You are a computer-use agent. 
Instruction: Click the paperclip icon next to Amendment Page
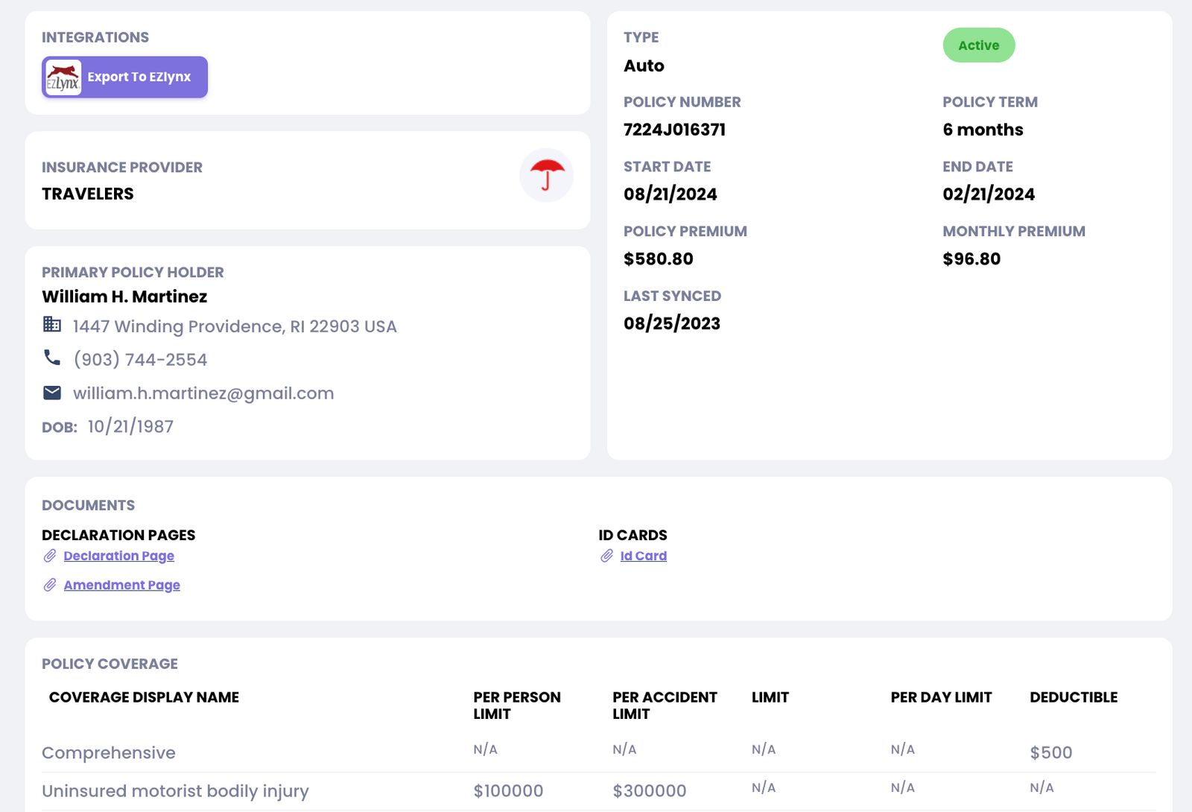click(x=49, y=585)
